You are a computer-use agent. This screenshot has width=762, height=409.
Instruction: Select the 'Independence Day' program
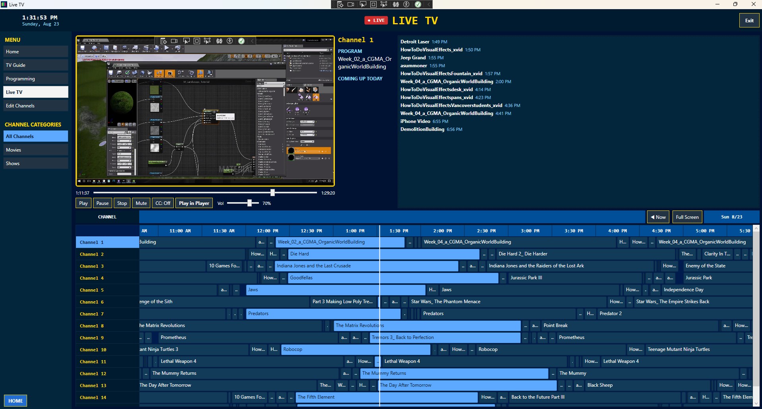[707, 290]
